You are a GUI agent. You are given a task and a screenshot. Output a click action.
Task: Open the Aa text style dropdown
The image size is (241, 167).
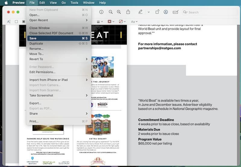pyautogui.click(x=134, y=22)
